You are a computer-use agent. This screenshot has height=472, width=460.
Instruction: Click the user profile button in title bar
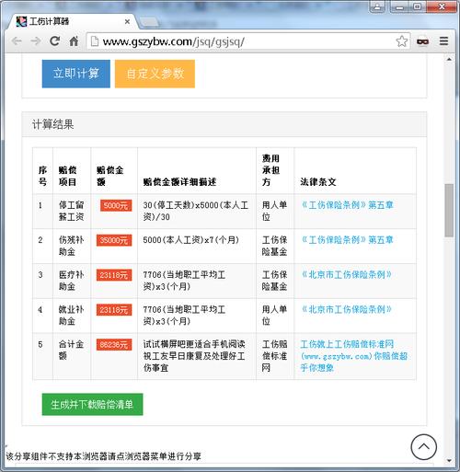[377, 6]
